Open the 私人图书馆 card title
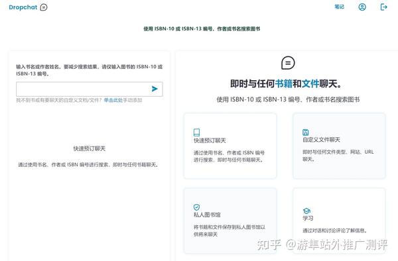This screenshot has height=261, width=398. pos(207,215)
